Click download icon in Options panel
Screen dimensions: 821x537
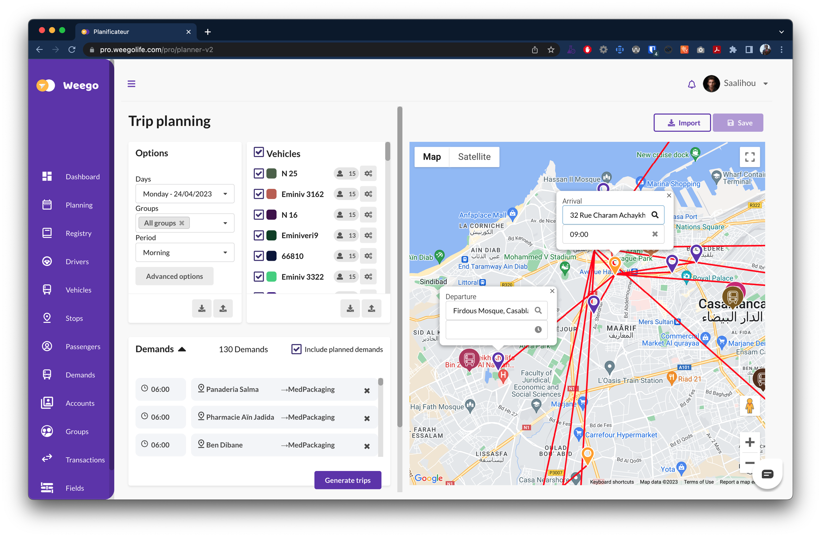pyautogui.click(x=201, y=308)
